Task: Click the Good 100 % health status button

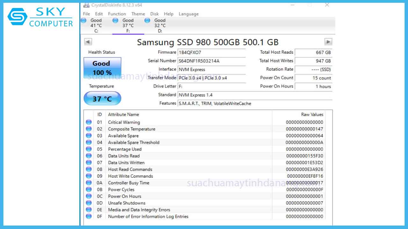Action: pos(102,68)
